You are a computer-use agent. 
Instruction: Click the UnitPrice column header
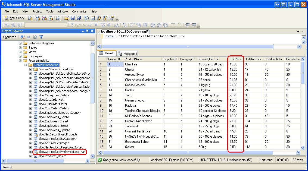click(x=235, y=59)
